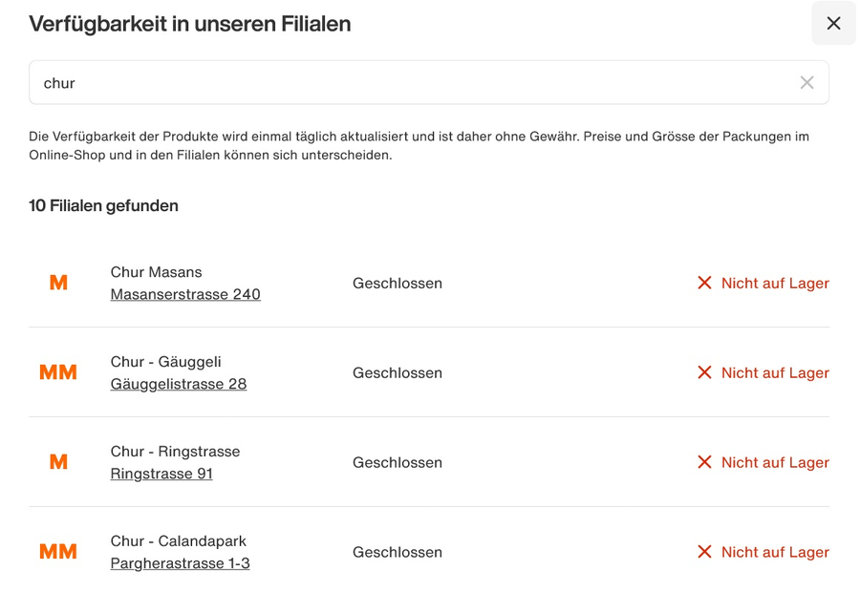
Task: Click Geschlossen status for Chur - Ringstrasse
Action: (398, 463)
